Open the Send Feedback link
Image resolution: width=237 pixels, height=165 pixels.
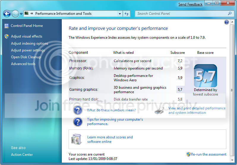click(190, 4)
